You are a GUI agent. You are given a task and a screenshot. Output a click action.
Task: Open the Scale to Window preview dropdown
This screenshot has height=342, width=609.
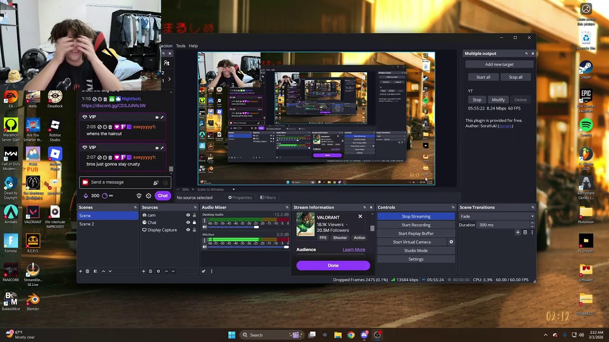click(216, 190)
